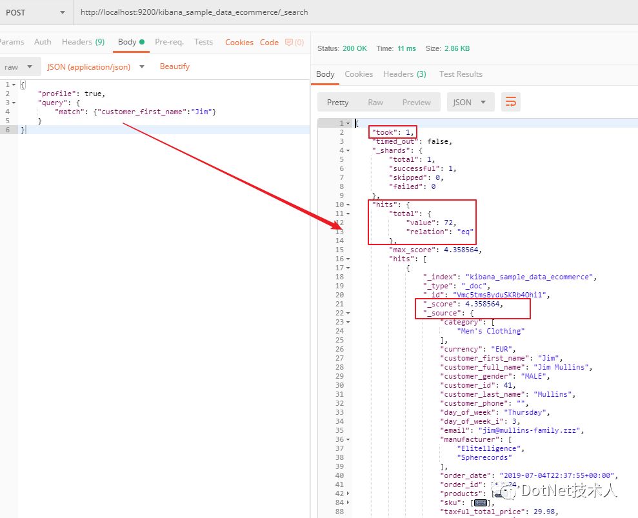Toggle the wrap lines icon
Viewport: 638px width, 518px height.
(x=511, y=102)
